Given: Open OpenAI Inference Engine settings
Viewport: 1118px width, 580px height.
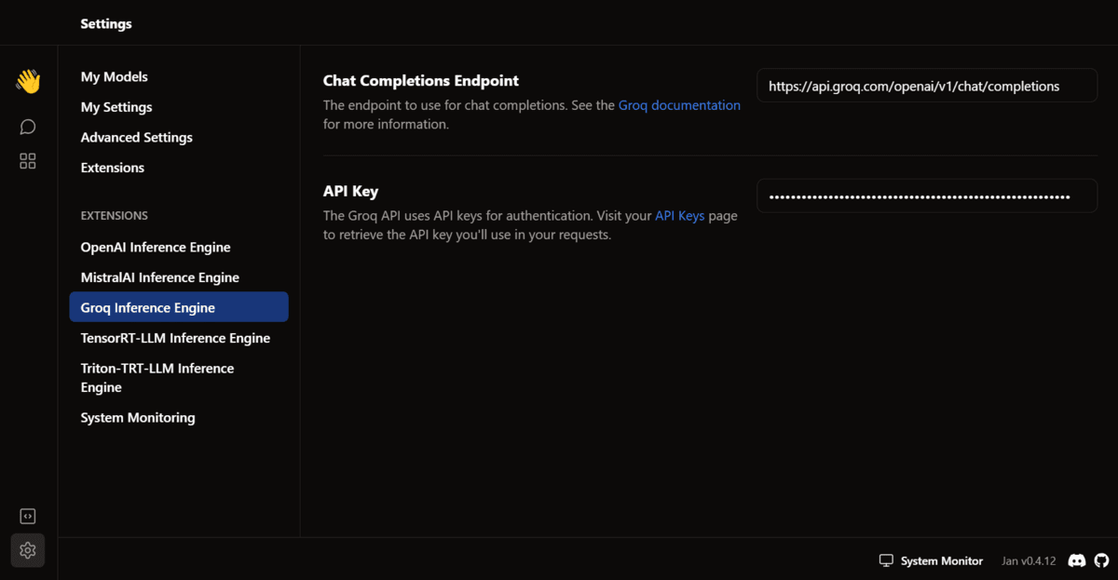Looking at the screenshot, I should tap(156, 248).
